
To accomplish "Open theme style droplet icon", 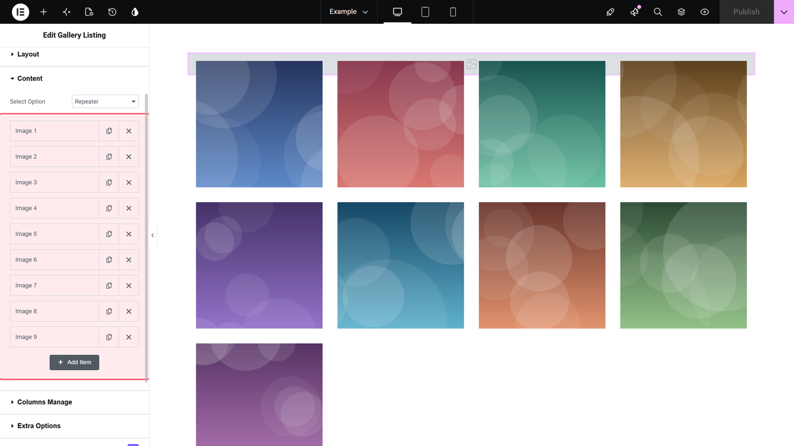I will coord(135,12).
